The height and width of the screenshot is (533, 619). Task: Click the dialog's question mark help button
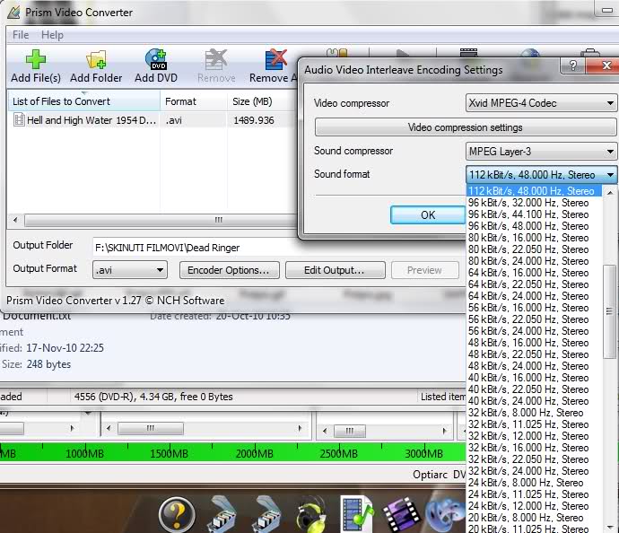[x=573, y=66]
